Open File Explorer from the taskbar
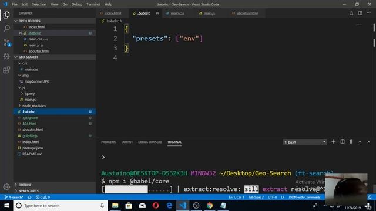This screenshot has height=211, width=376. point(115,206)
